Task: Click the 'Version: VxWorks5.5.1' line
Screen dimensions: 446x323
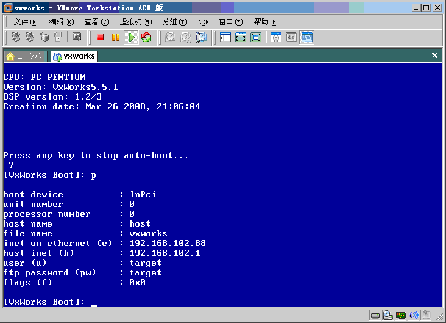Action: 60,87
